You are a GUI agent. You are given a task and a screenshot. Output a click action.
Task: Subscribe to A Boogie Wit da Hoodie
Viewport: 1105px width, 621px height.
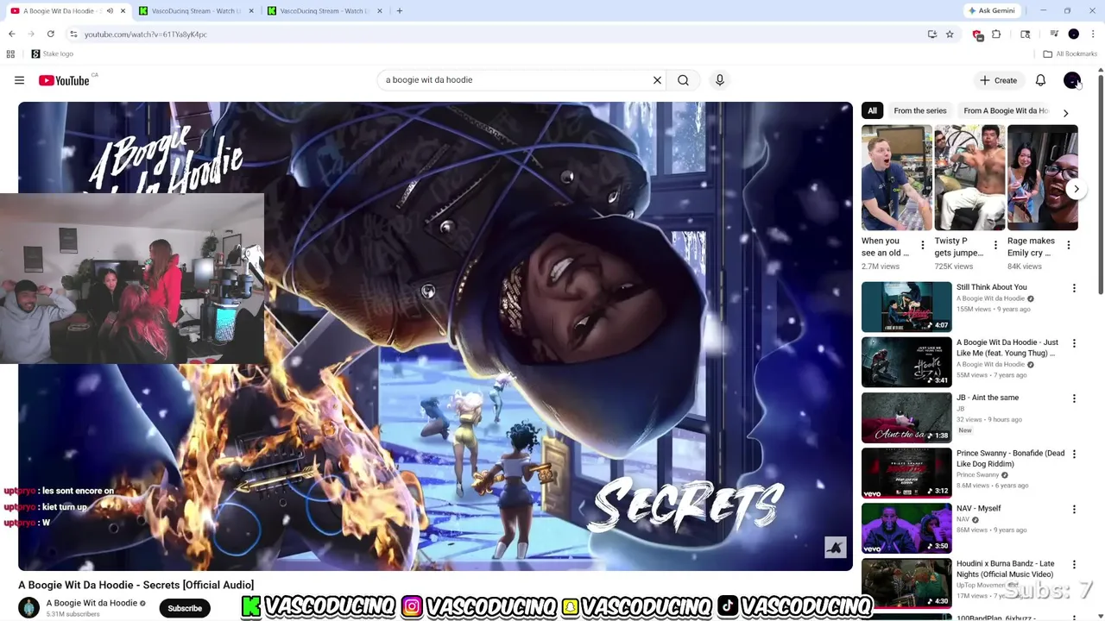185,608
